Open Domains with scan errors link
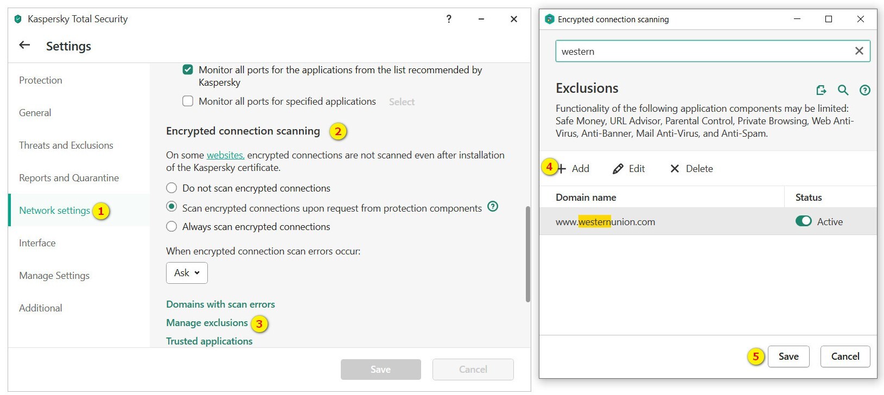 point(220,304)
